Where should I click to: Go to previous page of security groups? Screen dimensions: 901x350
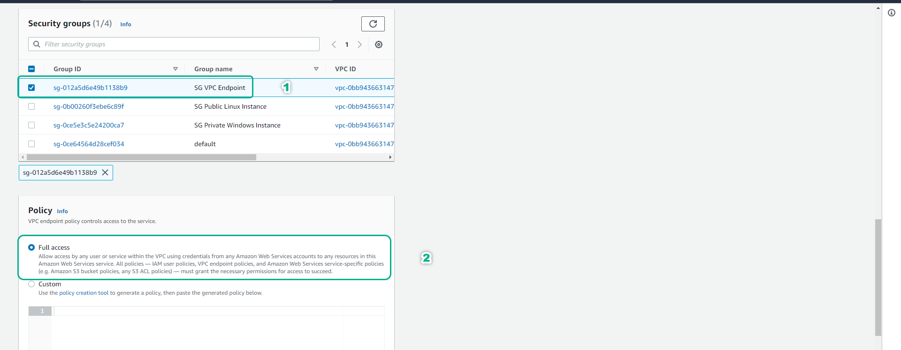click(334, 45)
